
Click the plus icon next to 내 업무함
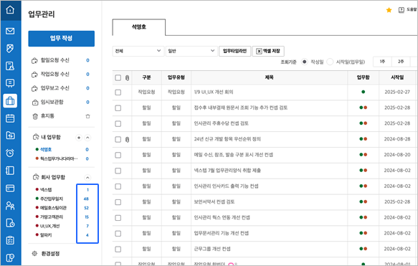(x=79, y=138)
